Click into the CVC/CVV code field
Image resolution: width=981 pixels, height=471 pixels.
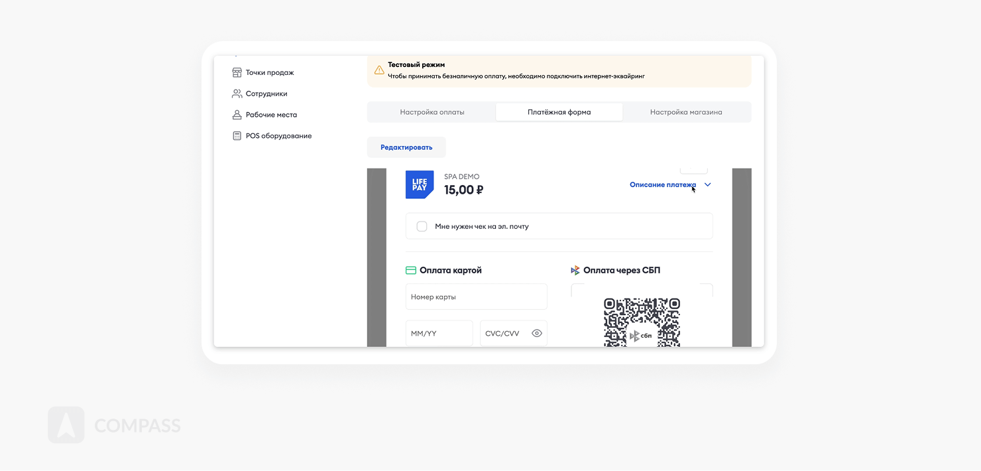pyautogui.click(x=505, y=334)
